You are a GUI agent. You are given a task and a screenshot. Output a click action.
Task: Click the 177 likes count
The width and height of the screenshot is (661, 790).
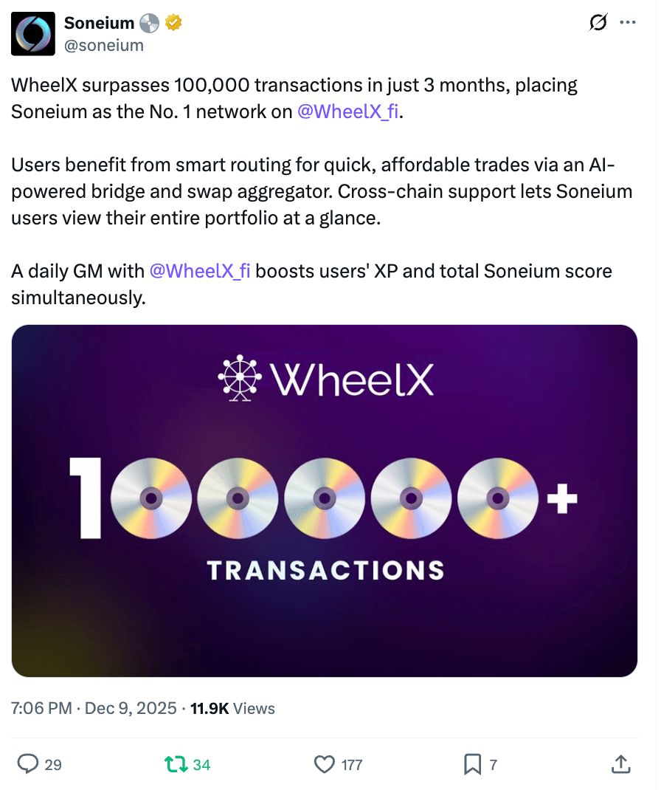coord(352,765)
